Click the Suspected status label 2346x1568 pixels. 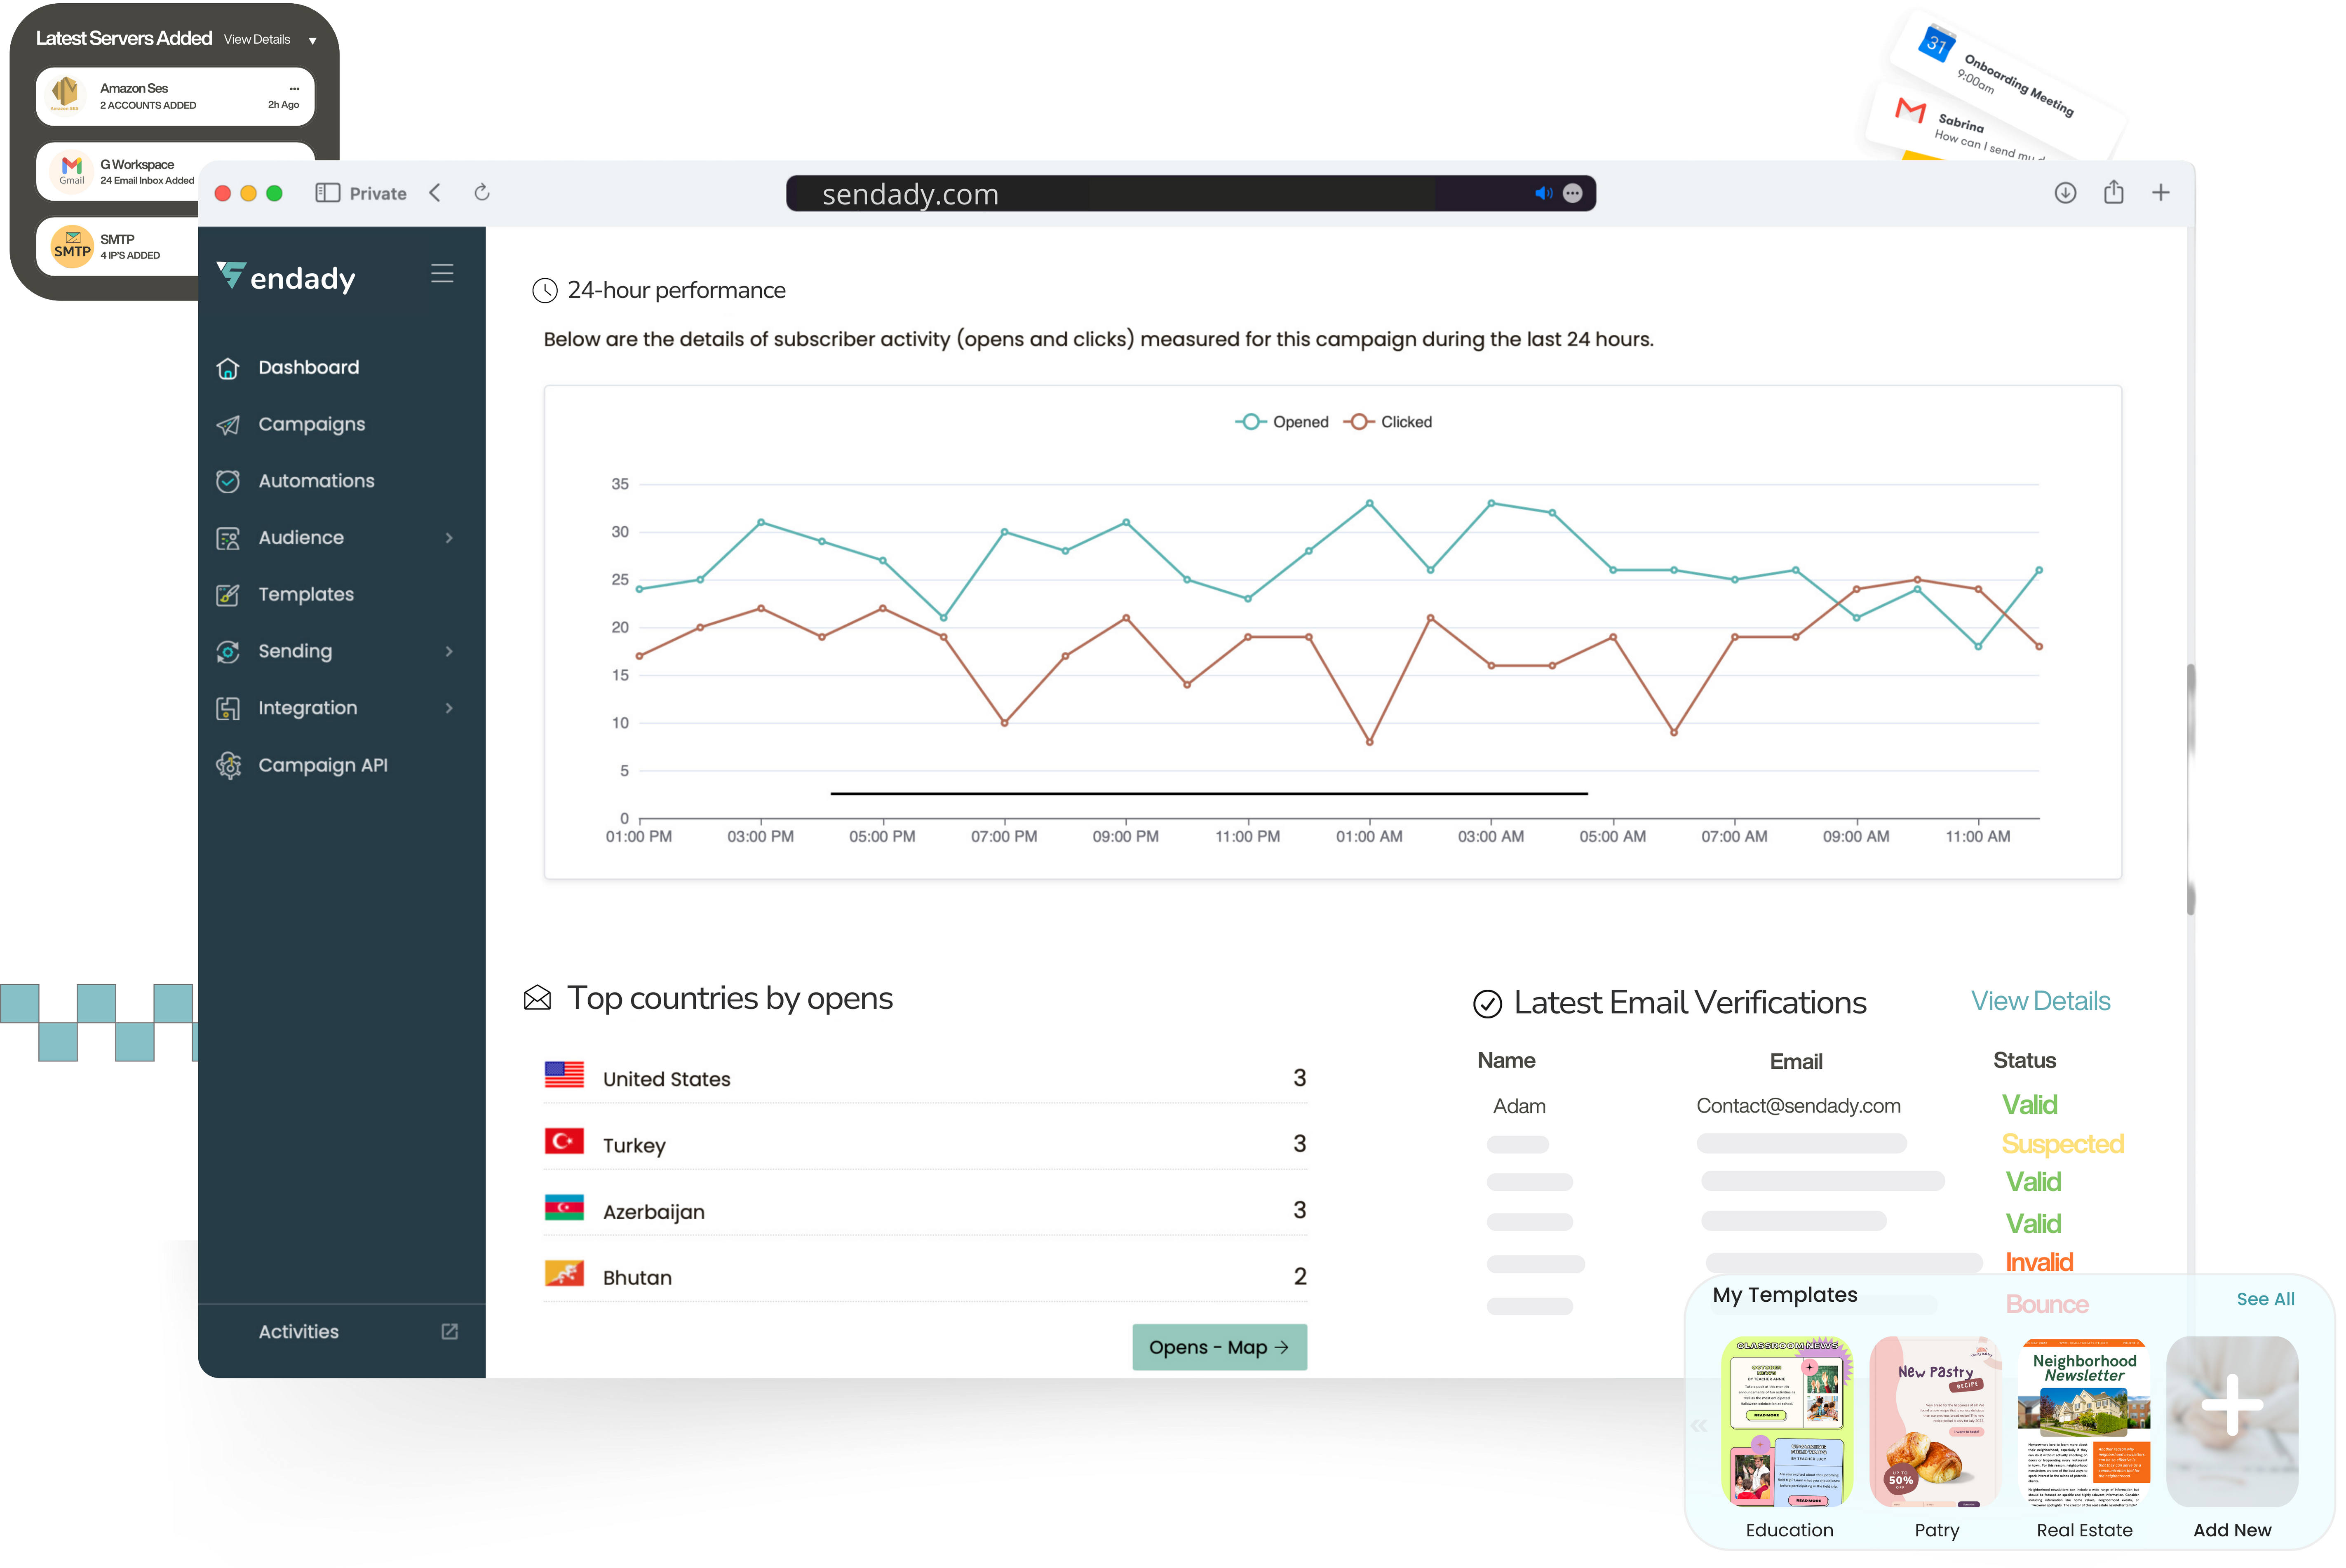2062,1143
